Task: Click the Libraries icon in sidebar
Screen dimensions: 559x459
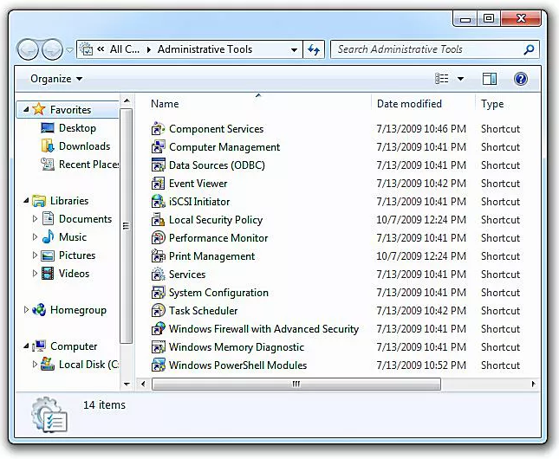Action: (x=39, y=201)
